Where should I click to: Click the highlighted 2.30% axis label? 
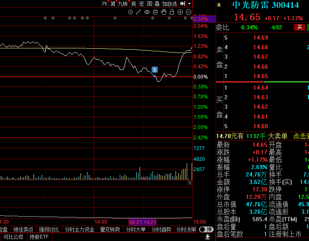204,19
